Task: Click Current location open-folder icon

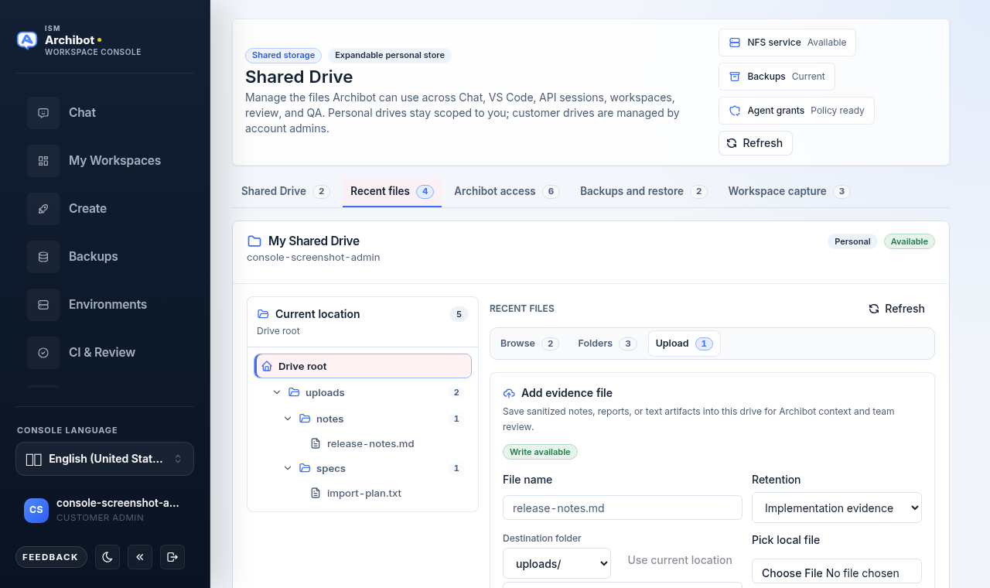Action: click(x=263, y=314)
